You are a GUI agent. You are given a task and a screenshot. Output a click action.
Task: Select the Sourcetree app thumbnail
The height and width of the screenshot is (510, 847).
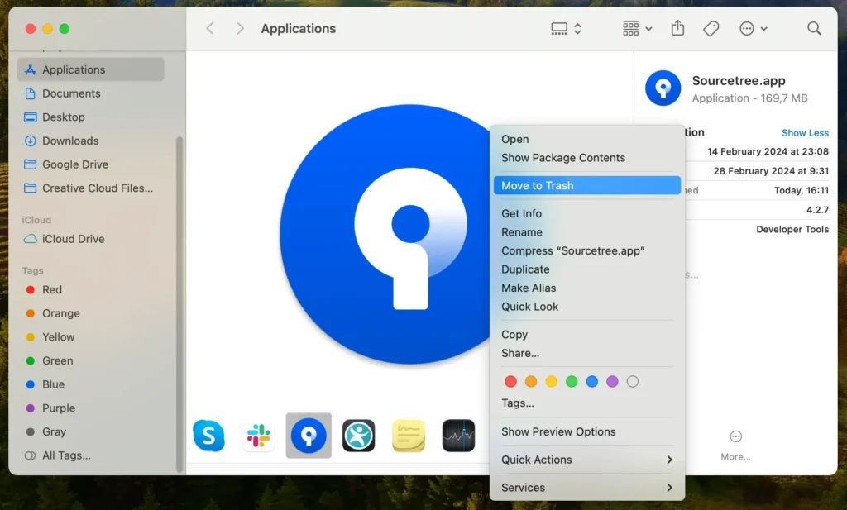tap(309, 435)
